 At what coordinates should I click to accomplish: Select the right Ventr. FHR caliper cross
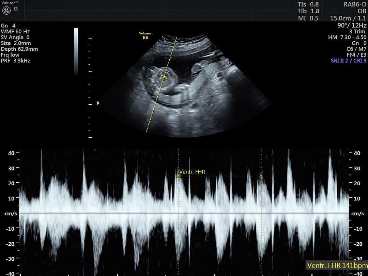pyautogui.click(x=261, y=177)
